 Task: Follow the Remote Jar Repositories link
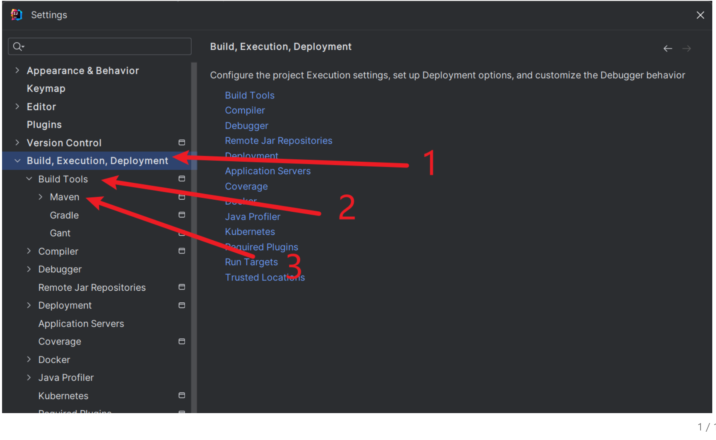279,141
